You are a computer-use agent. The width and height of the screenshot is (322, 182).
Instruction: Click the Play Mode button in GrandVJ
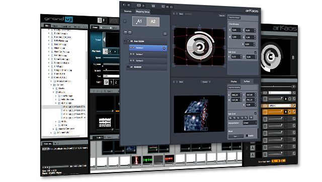(x=105, y=51)
